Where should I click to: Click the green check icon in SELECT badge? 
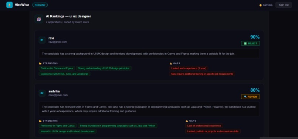point(245,44)
